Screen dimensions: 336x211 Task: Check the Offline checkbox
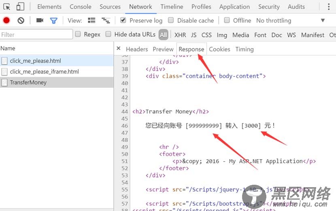pos(227,20)
